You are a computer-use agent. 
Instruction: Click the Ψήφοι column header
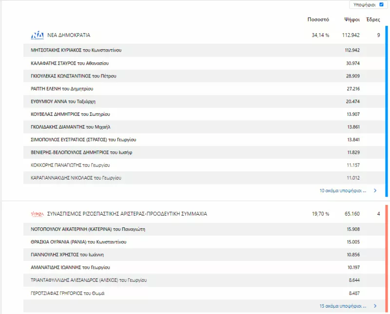click(352, 19)
